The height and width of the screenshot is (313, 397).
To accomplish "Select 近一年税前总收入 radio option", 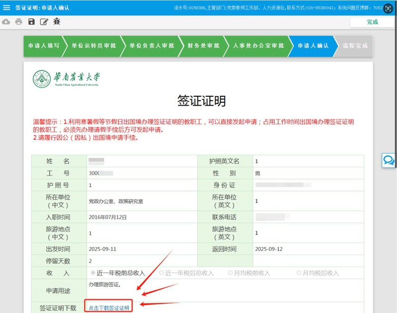I will (93, 273).
